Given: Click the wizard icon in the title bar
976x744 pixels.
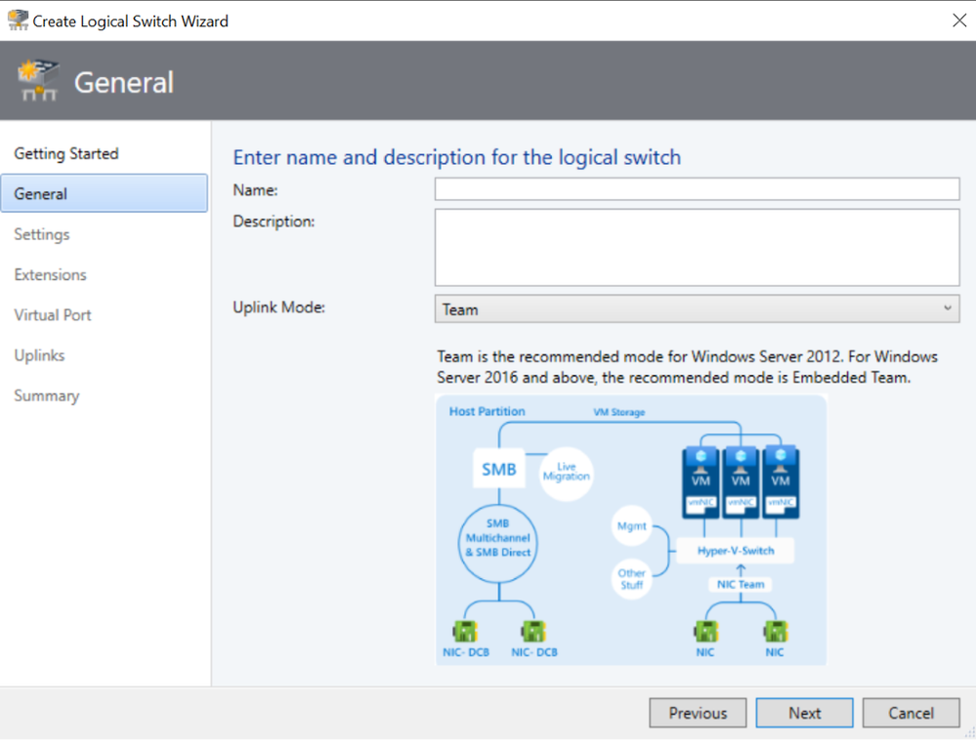Looking at the screenshot, I should coord(18,21).
